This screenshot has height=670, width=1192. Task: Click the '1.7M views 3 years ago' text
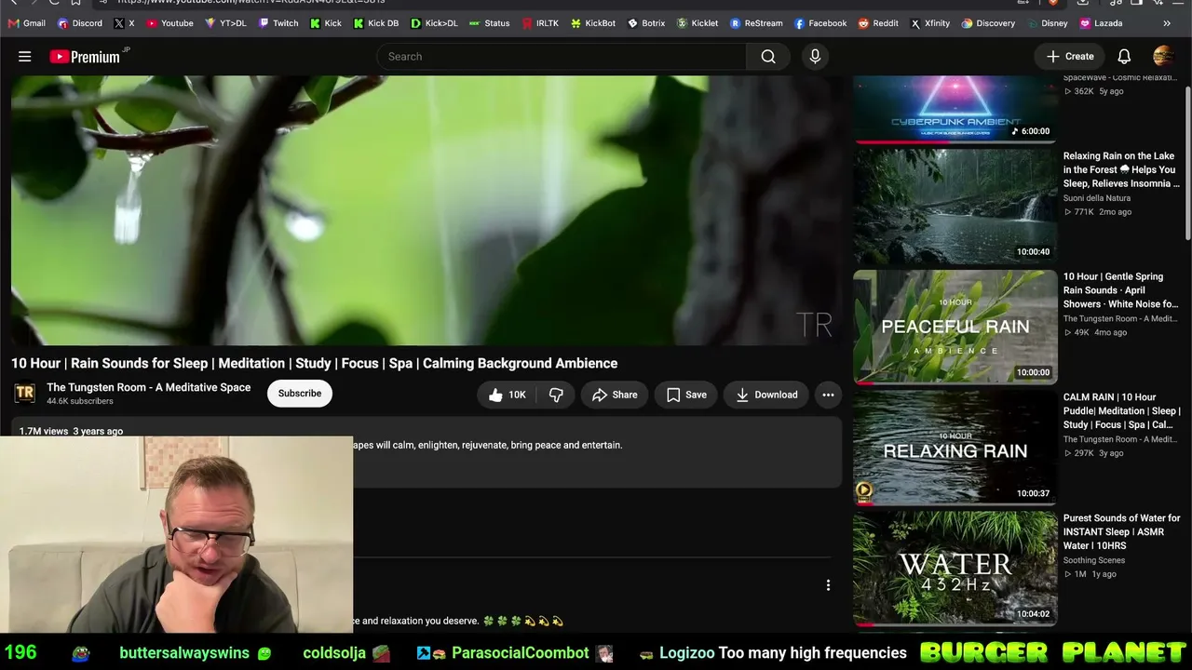tap(71, 431)
